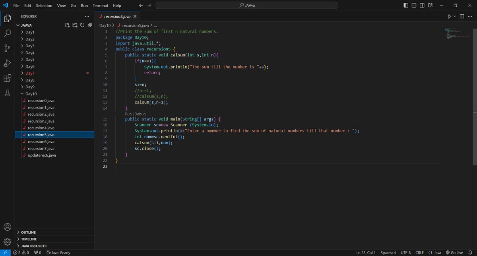Viewport: 477px width, 256px height.
Task: Open the Source Control view
Action: 7,48
